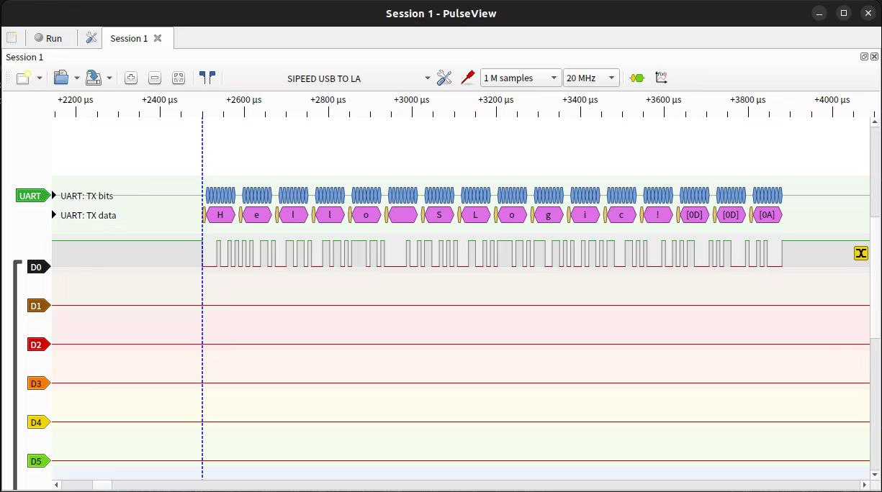Expand the new view dropdown arrow

[x=40, y=78]
